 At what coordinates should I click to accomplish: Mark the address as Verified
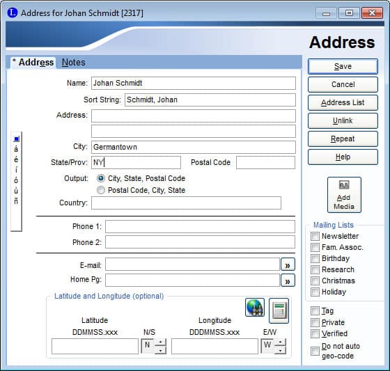pyautogui.click(x=315, y=333)
